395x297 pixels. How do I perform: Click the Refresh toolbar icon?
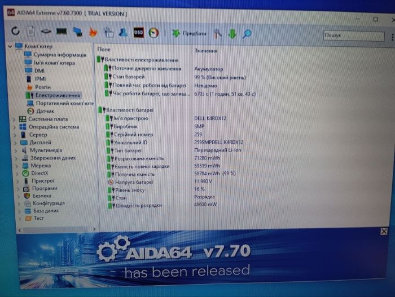click(15, 32)
